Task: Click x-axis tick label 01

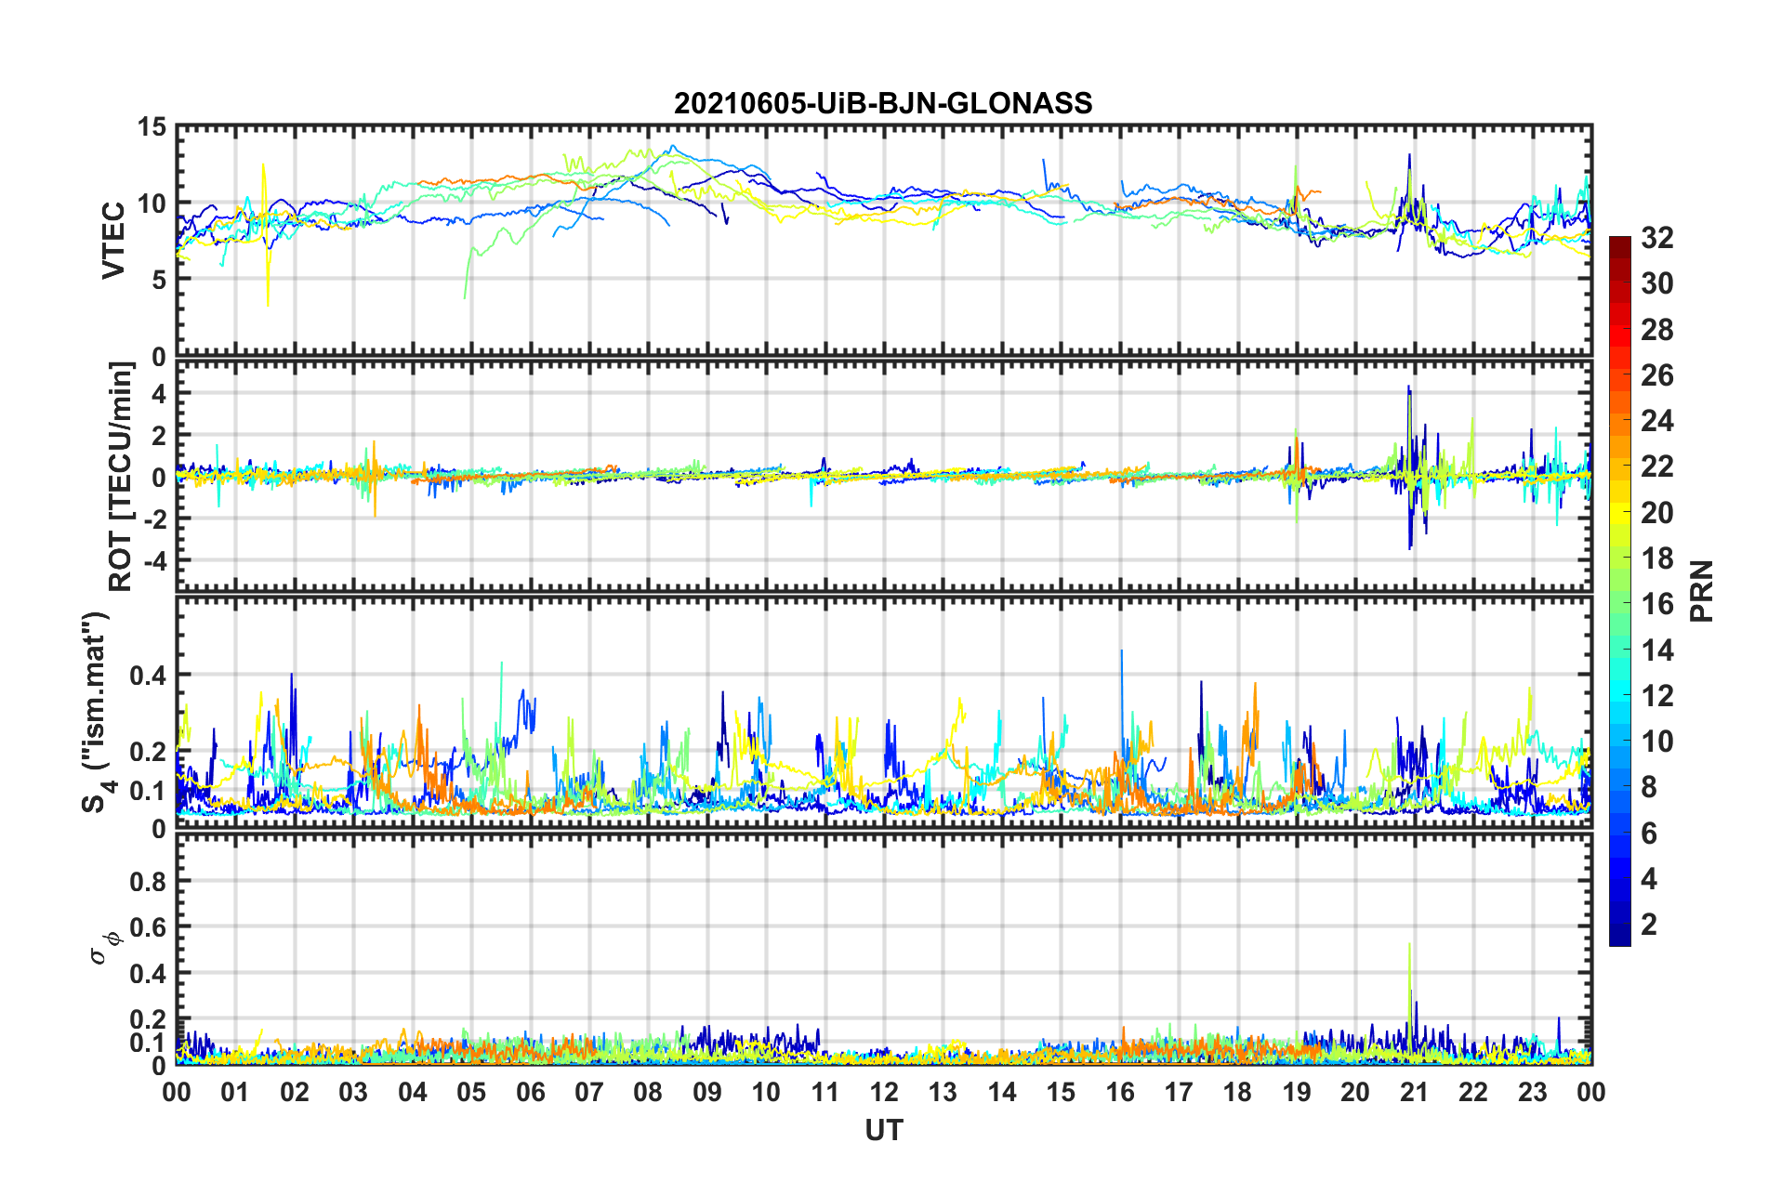Action: point(235,1092)
